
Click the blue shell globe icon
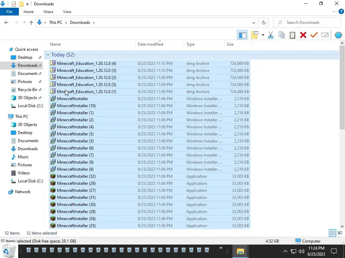pos(338,35)
